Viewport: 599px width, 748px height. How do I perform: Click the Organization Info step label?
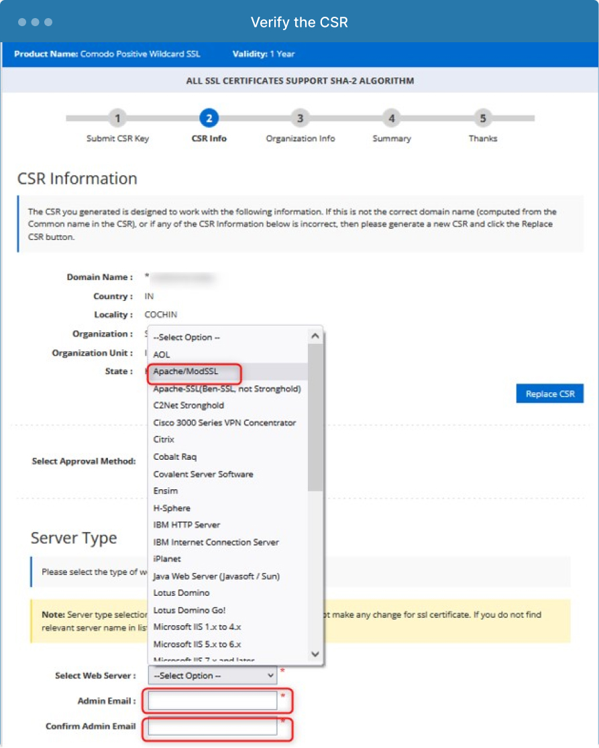click(x=301, y=138)
